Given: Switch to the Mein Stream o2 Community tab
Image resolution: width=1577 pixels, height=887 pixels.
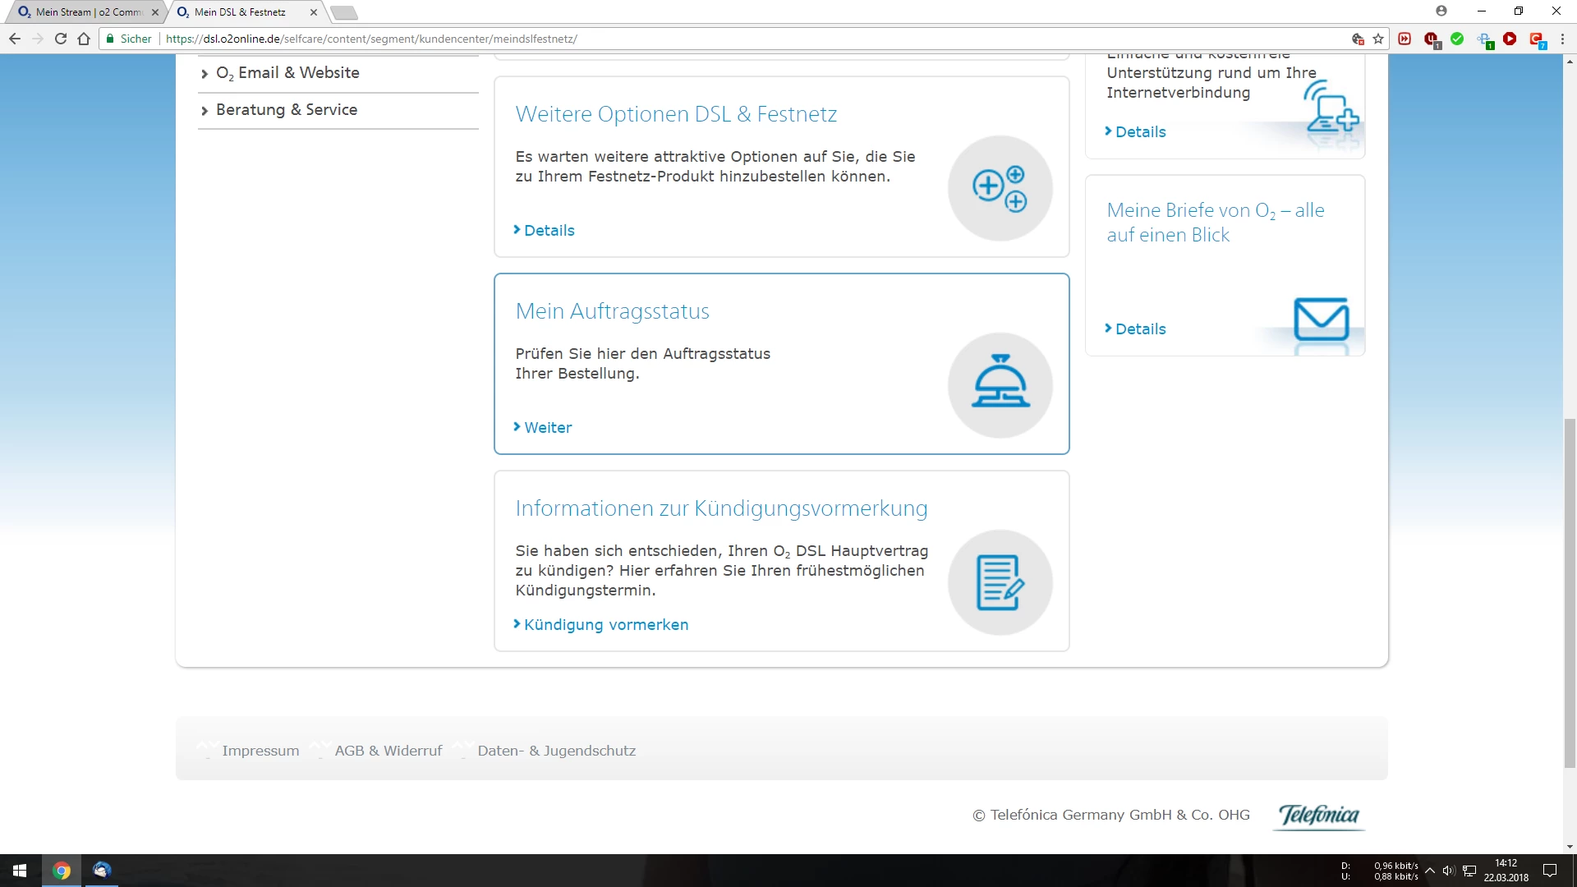Looking at the screenshot, I should [86, 12].
